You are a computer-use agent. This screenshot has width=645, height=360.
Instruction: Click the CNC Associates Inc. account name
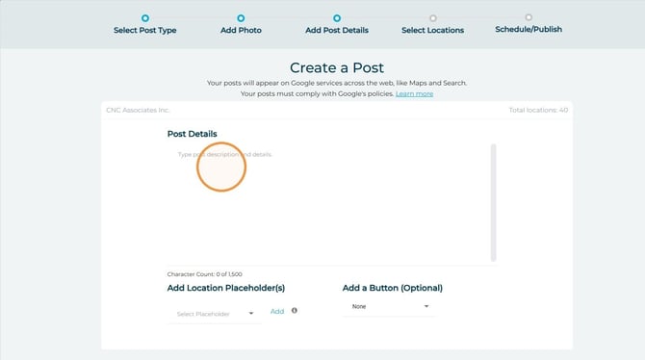pyautogui.click(x=138, y=111)
